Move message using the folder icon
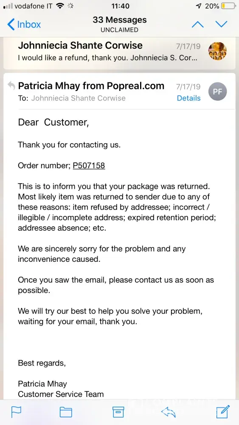 pos(66,412)
